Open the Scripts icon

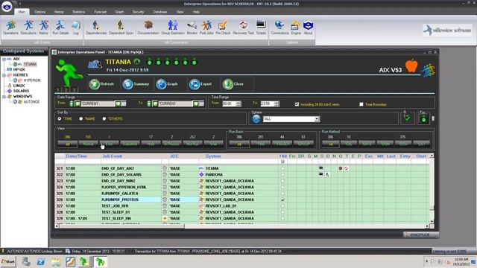point(261,28)
